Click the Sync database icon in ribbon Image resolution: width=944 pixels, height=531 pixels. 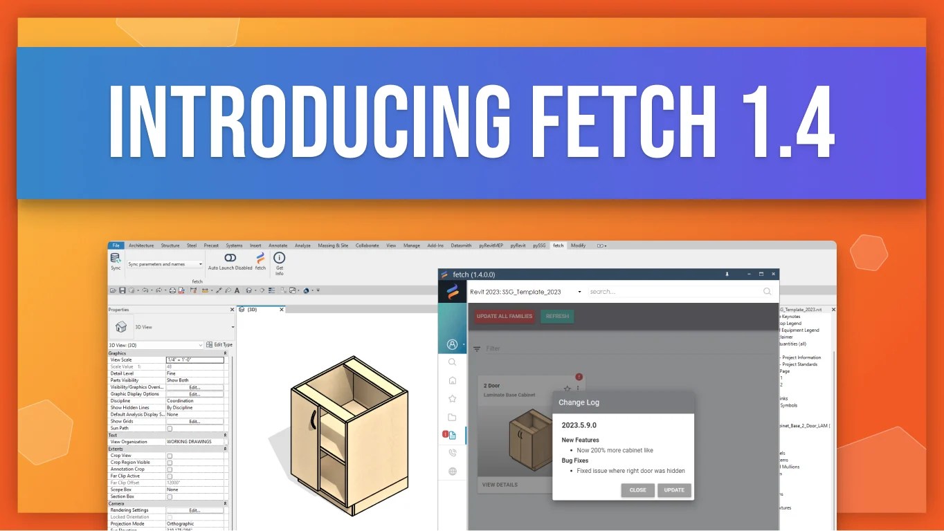(116, 258)
